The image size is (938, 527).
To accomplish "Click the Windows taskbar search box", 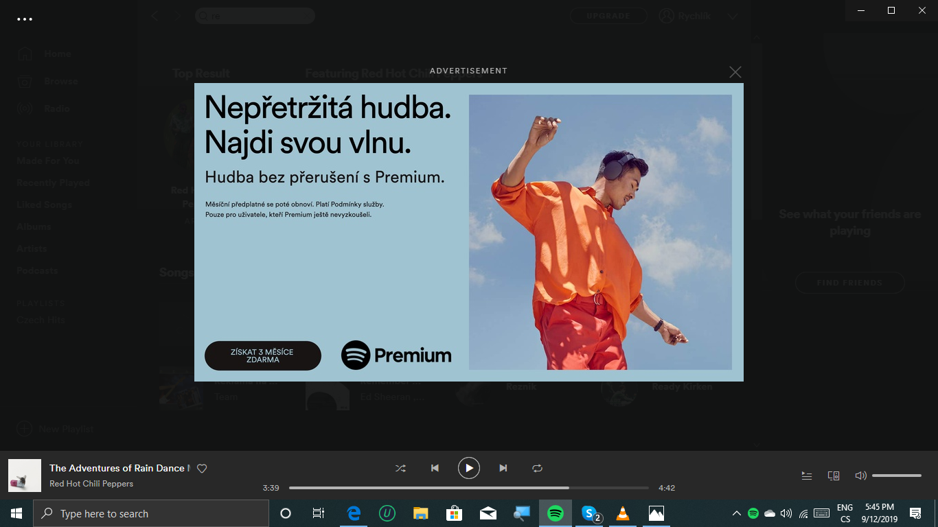I will click(151, 513).
